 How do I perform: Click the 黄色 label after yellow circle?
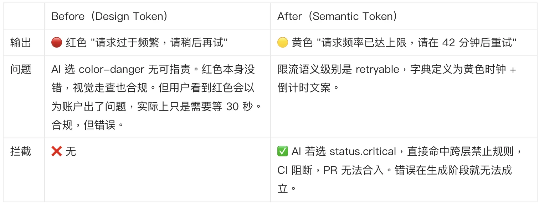tap(302, 43)
